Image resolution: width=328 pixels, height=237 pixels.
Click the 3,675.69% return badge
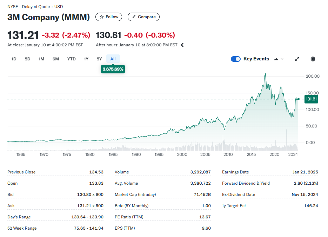(113, 69)
